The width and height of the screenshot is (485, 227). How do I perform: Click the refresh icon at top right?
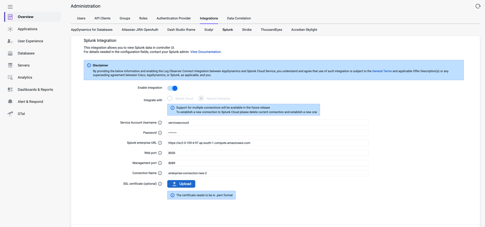[x=478, y=6]
